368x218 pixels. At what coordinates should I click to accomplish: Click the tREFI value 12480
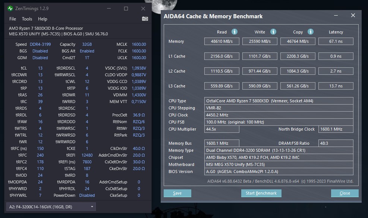click(87, 155)
